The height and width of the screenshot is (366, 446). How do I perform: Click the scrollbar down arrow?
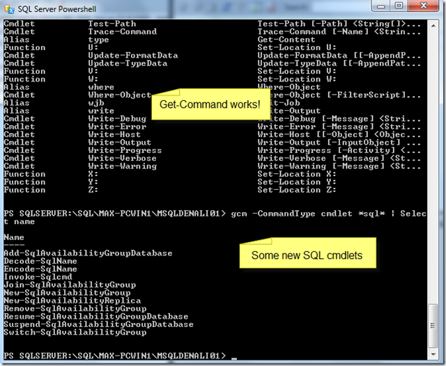(433, 354)
